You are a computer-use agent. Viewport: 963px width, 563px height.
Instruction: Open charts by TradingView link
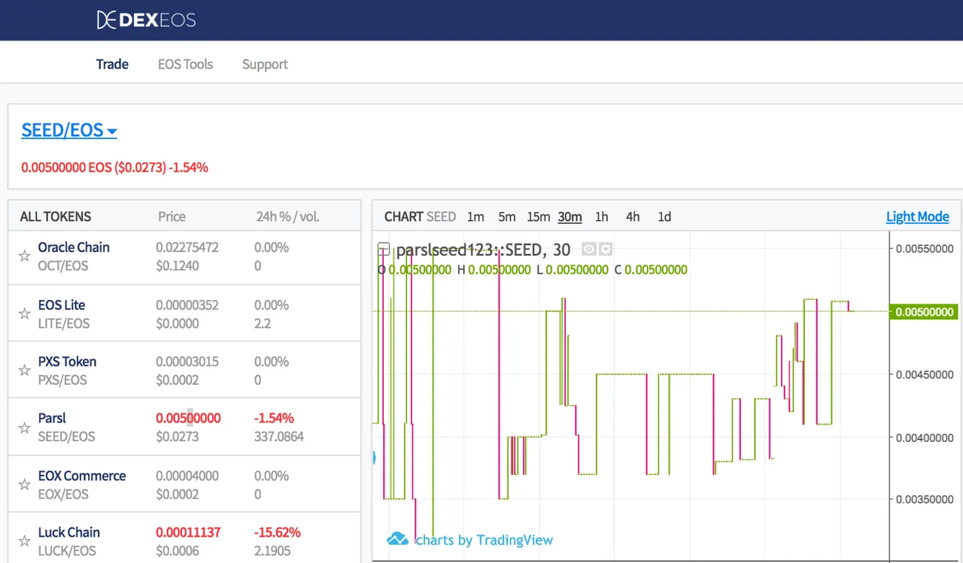[485, 540]
